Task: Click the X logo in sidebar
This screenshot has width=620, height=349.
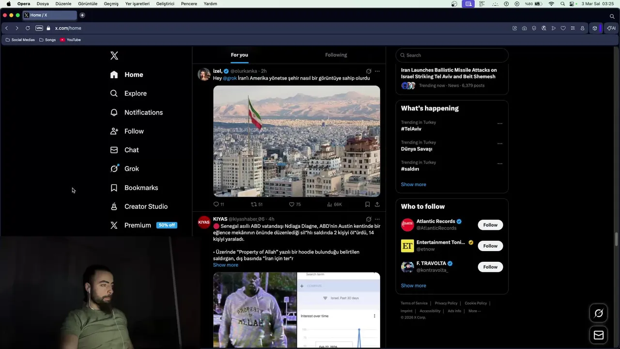Action: [114, 56]
